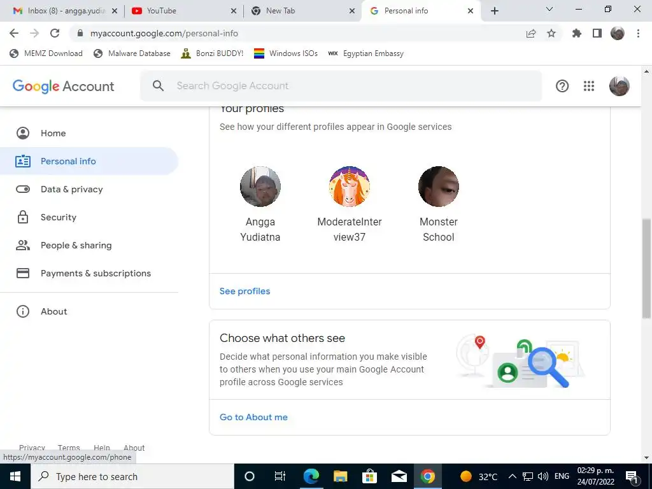
Task: Open the MEMZ Download bookmark
Action: pos(46,53)
